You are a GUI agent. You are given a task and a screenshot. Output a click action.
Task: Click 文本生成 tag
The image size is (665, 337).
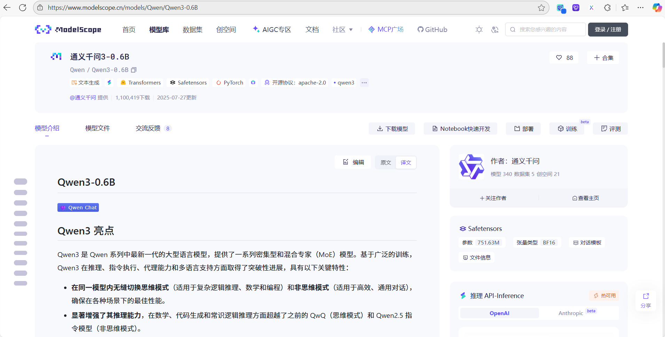tap(86, 82)
